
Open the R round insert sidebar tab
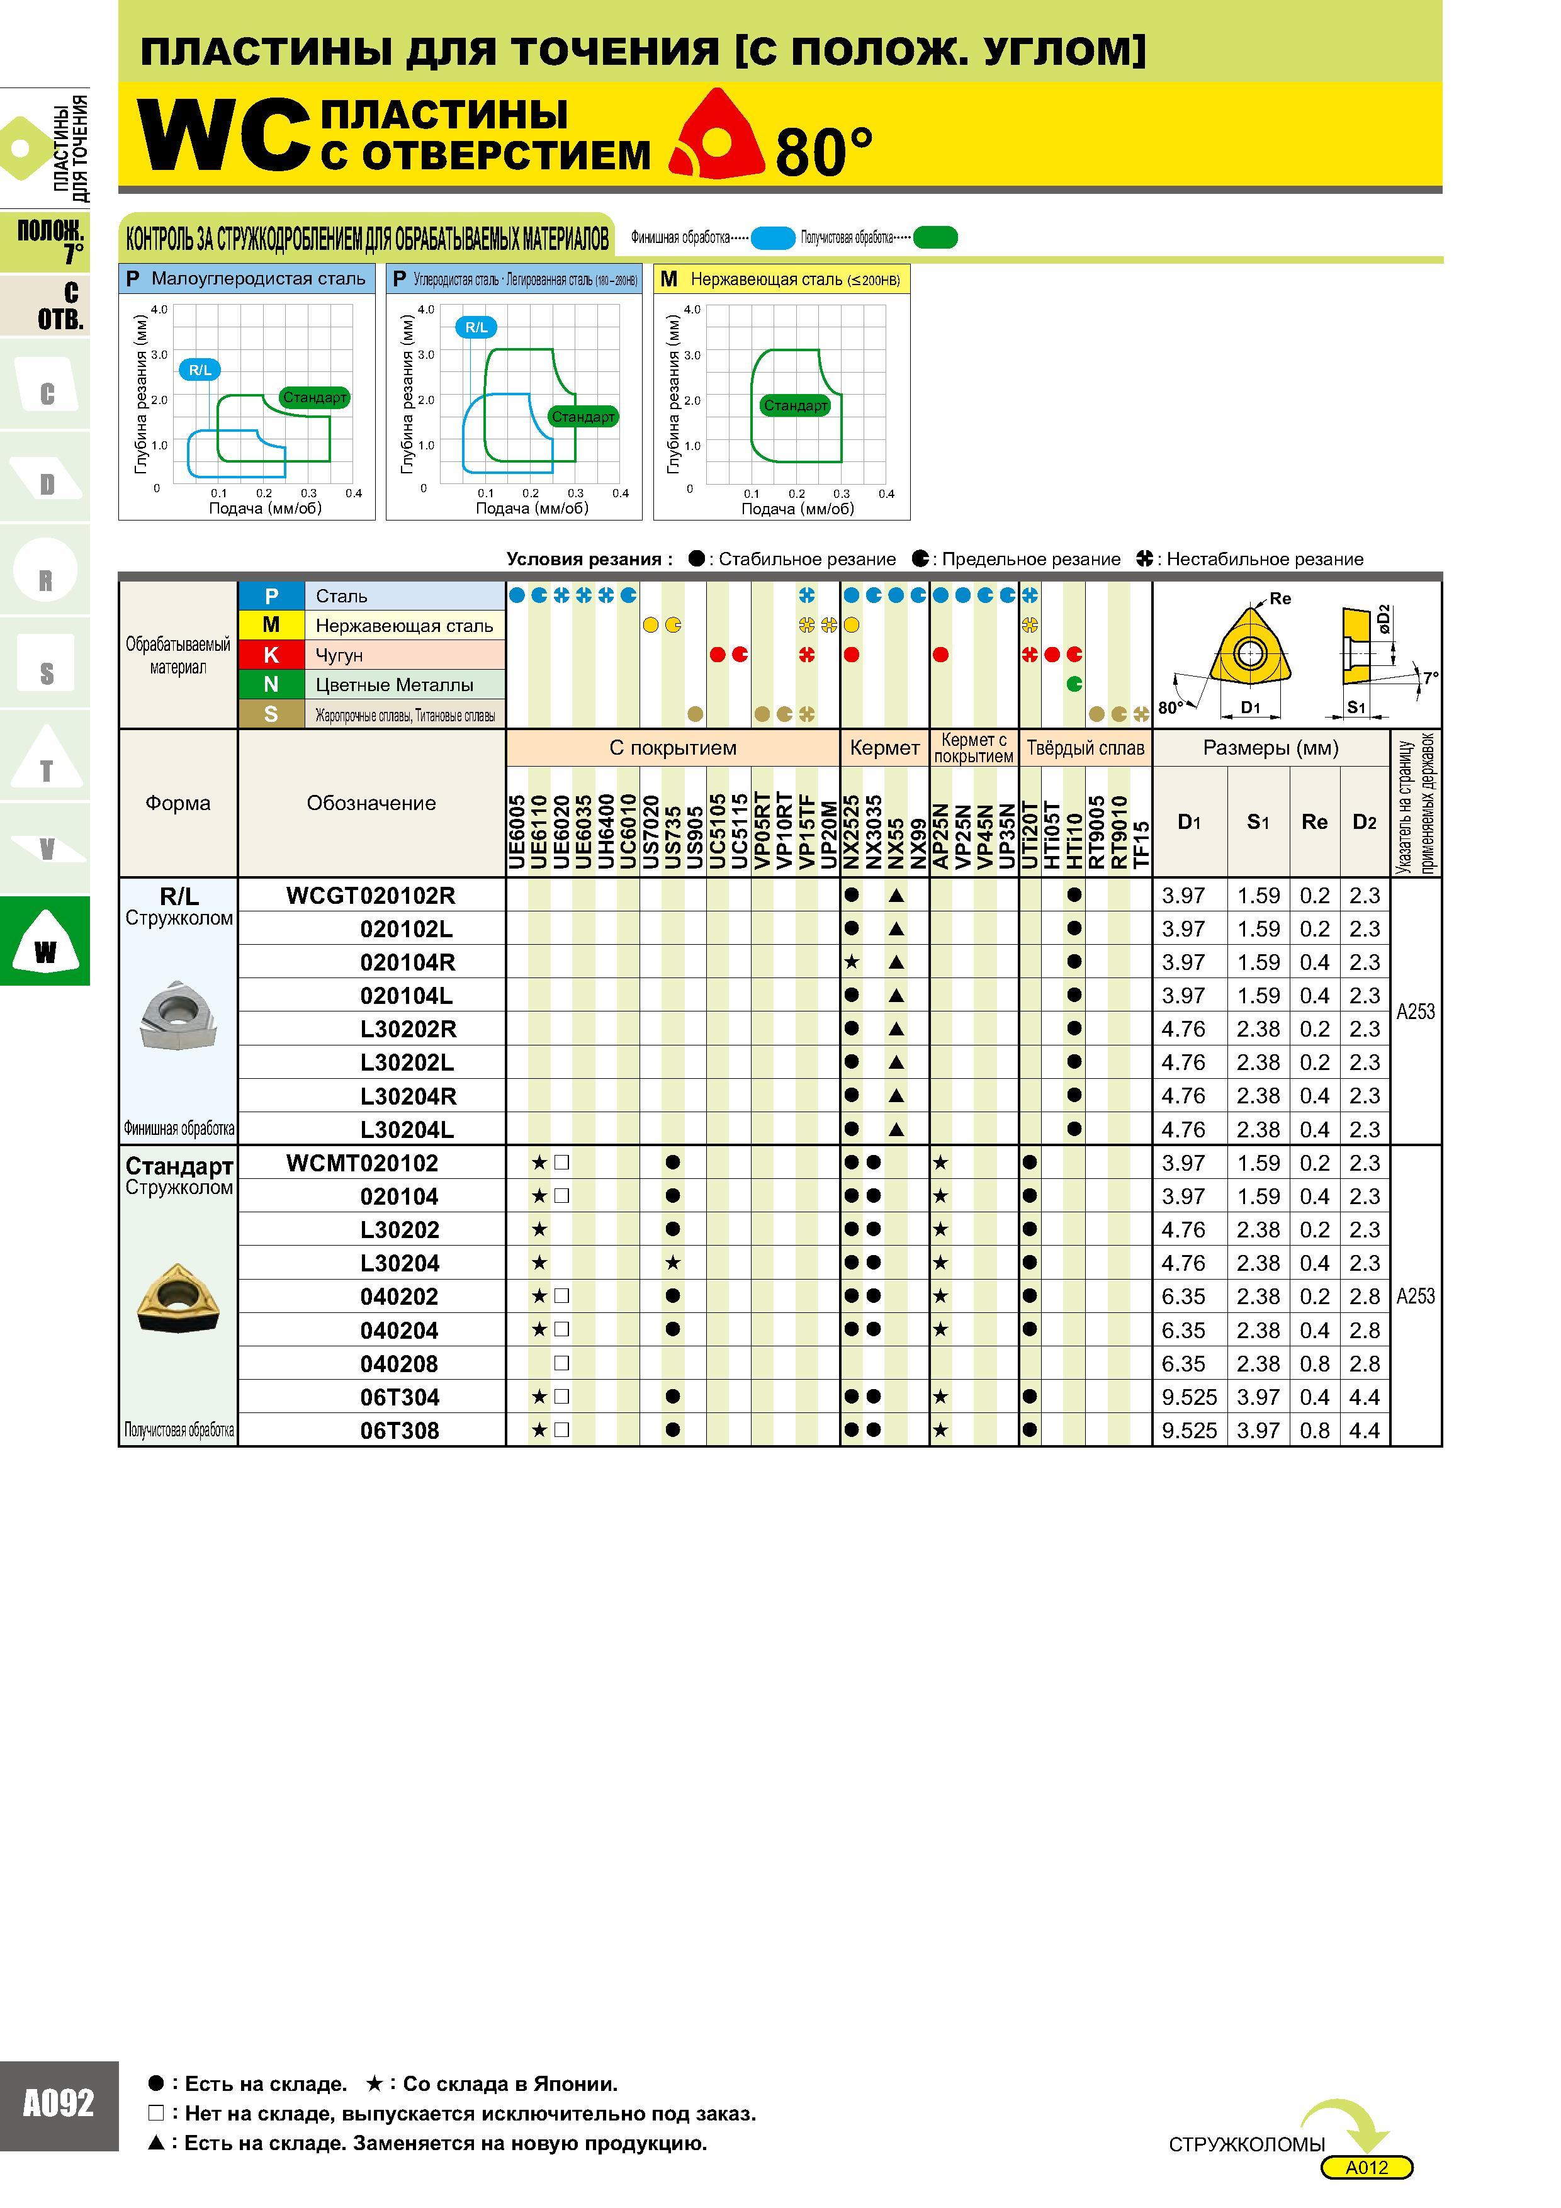tap(45, 570)
